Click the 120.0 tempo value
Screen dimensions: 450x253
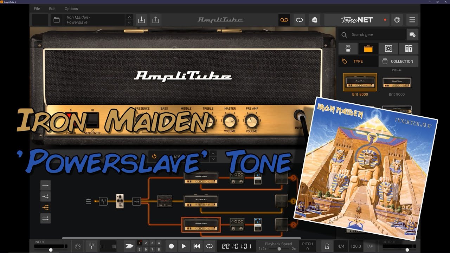coord(356,246)
